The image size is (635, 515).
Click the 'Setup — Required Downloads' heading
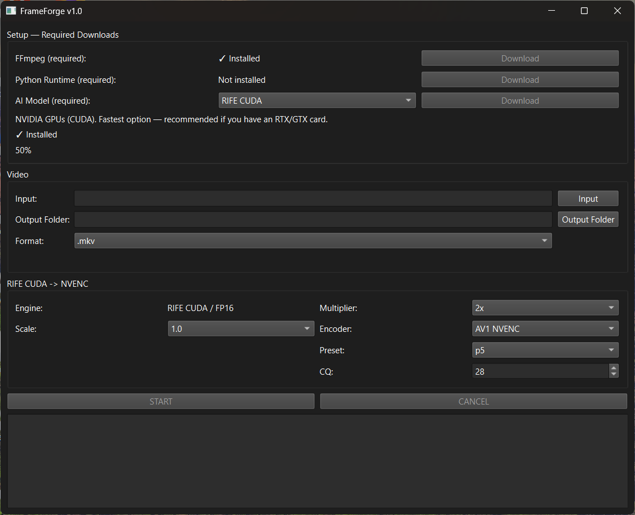tap(63, 35)
